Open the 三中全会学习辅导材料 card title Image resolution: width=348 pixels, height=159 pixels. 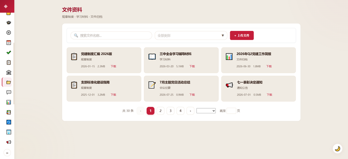[175, 54]
